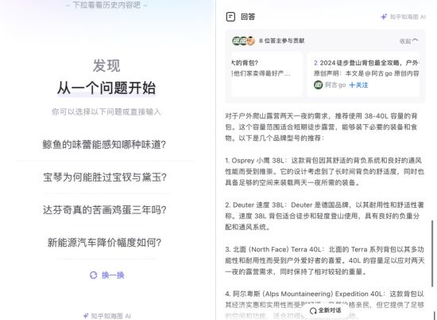This screenshot has height=320, width=437.
Task: Select question 新能源汽车降价幅度如何?
Action: [x=104, y=242]
